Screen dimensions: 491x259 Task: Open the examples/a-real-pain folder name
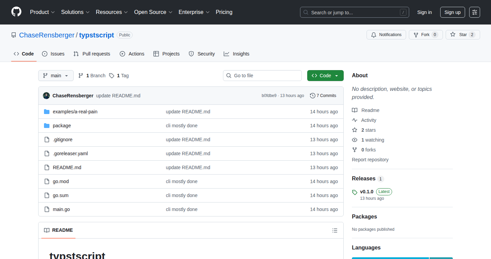[x=75, y=112]
